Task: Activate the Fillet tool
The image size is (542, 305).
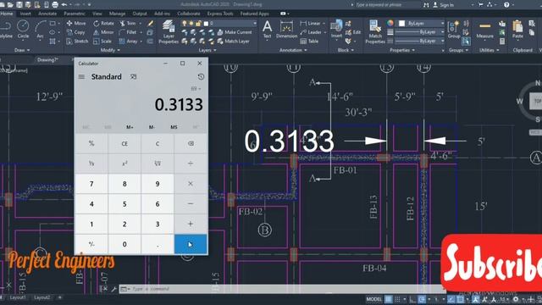Action: (128, 32)
